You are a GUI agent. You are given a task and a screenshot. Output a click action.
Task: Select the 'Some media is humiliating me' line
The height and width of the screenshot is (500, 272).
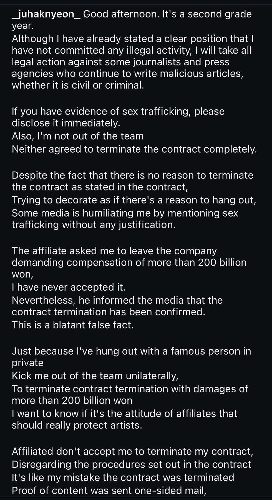coord(125,213)
